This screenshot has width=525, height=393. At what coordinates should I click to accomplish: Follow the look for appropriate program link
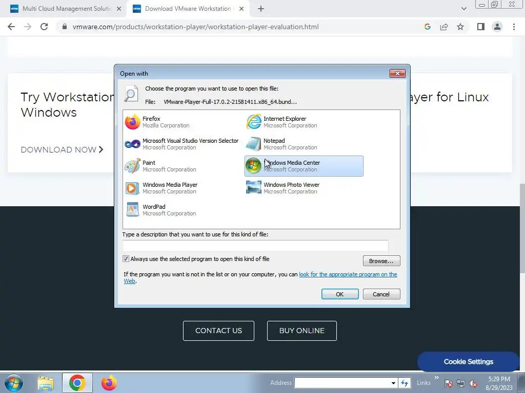click(348, 274)
